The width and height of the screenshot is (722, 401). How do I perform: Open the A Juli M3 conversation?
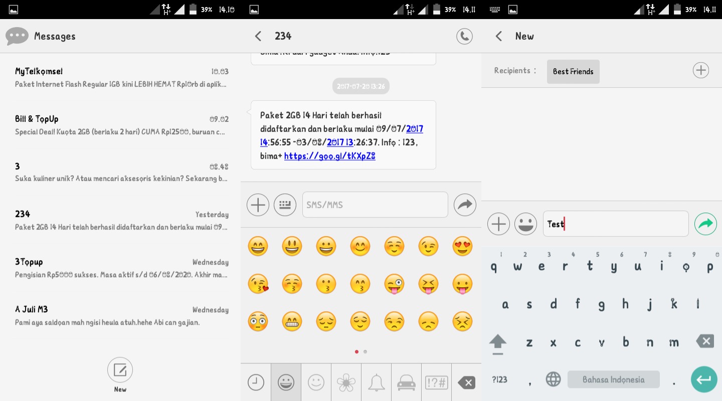pyautogui.click(x=120, y=315)
